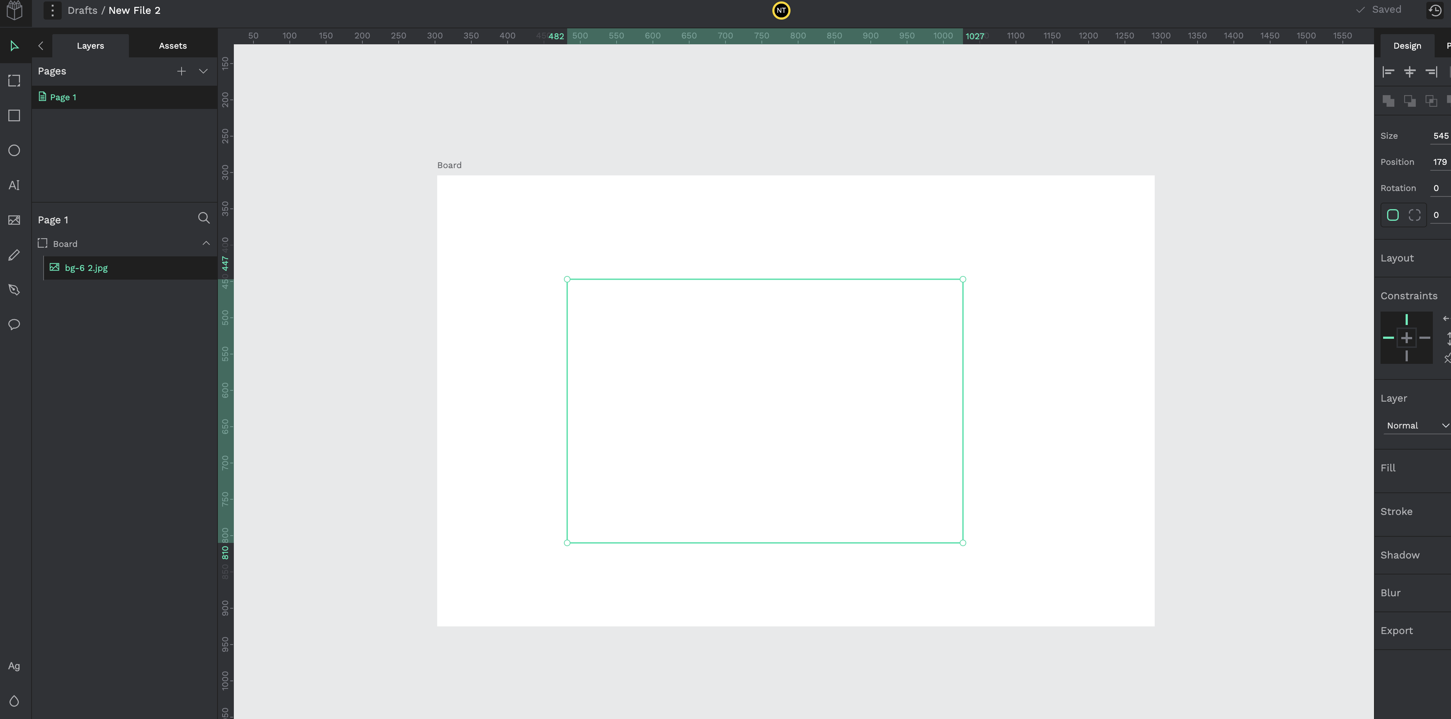The height and width of the screenshot is (719, 1451).
Task: Select the Text tool
Action: coord(14,185)
